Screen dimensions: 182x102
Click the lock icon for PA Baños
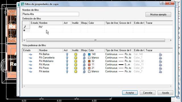pos(84,54)
